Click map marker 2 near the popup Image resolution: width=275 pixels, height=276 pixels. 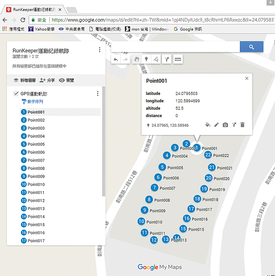(186, 143)
